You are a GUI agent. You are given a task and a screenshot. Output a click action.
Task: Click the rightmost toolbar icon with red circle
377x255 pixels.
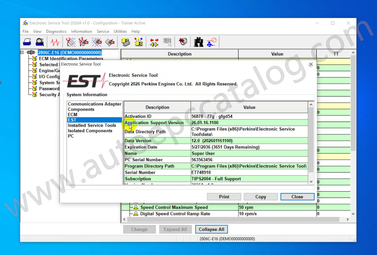(211, 42)
